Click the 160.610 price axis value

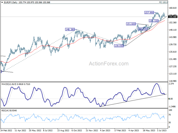173,8
